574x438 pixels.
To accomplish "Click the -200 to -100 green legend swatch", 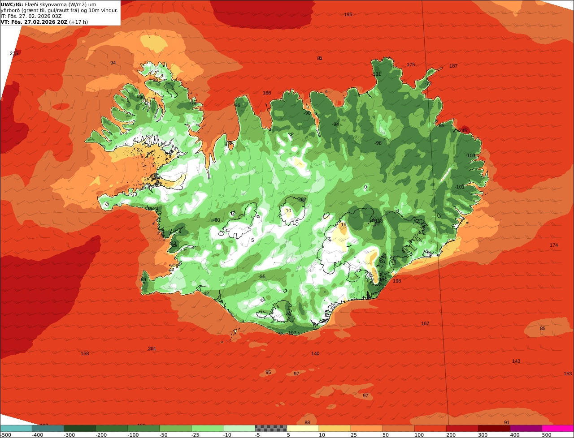I will pyautogui.click(x=112, y=428).
